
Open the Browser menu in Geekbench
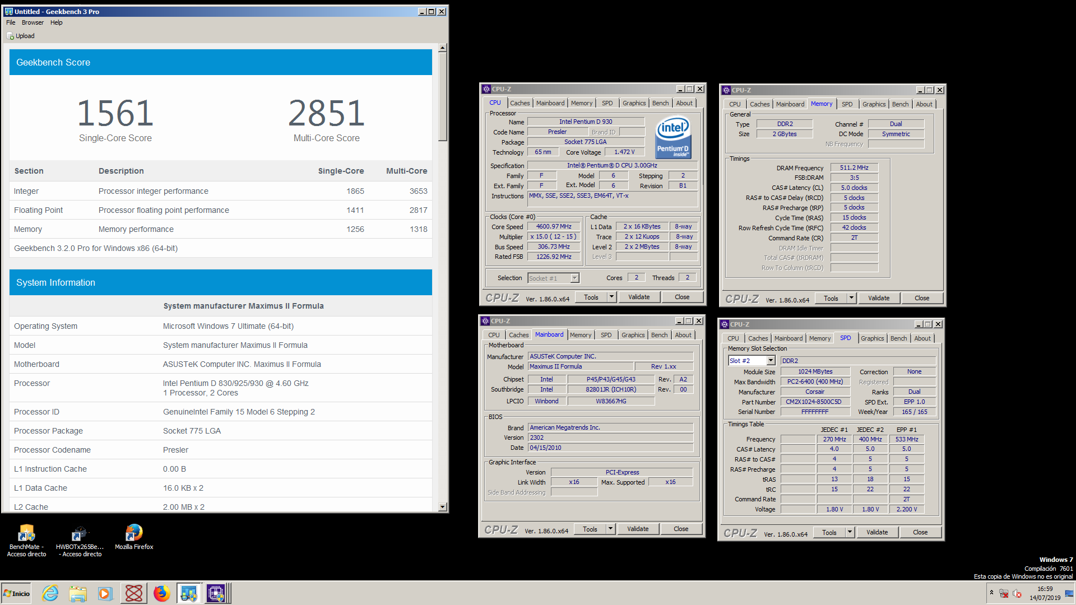coord(33,22)
